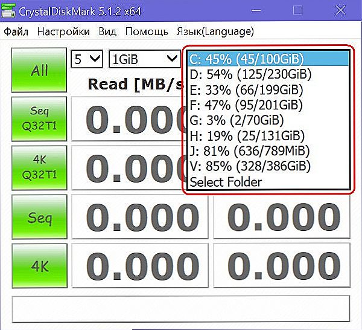Viewport: 362px width, 330px height.
Task: Select drive H: 19% (25/131GiB)
Action: coord(268,136)
